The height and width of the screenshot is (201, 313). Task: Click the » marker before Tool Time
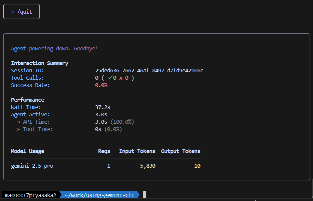(x=18, y=129)
